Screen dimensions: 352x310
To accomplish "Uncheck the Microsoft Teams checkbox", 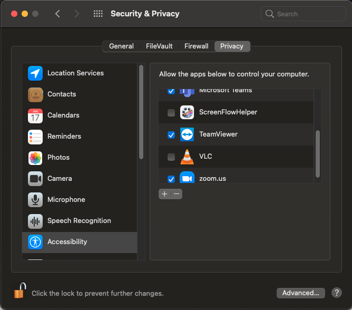I will coord(171,91).
